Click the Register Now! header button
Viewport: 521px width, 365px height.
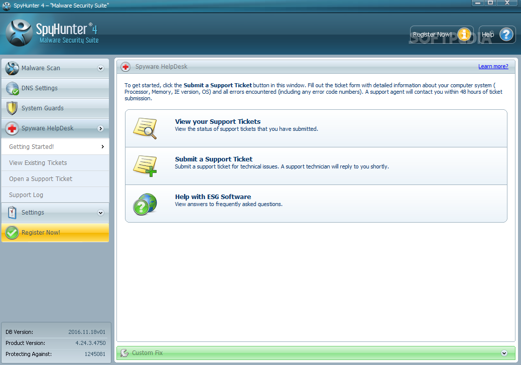(x=442, y=34)
